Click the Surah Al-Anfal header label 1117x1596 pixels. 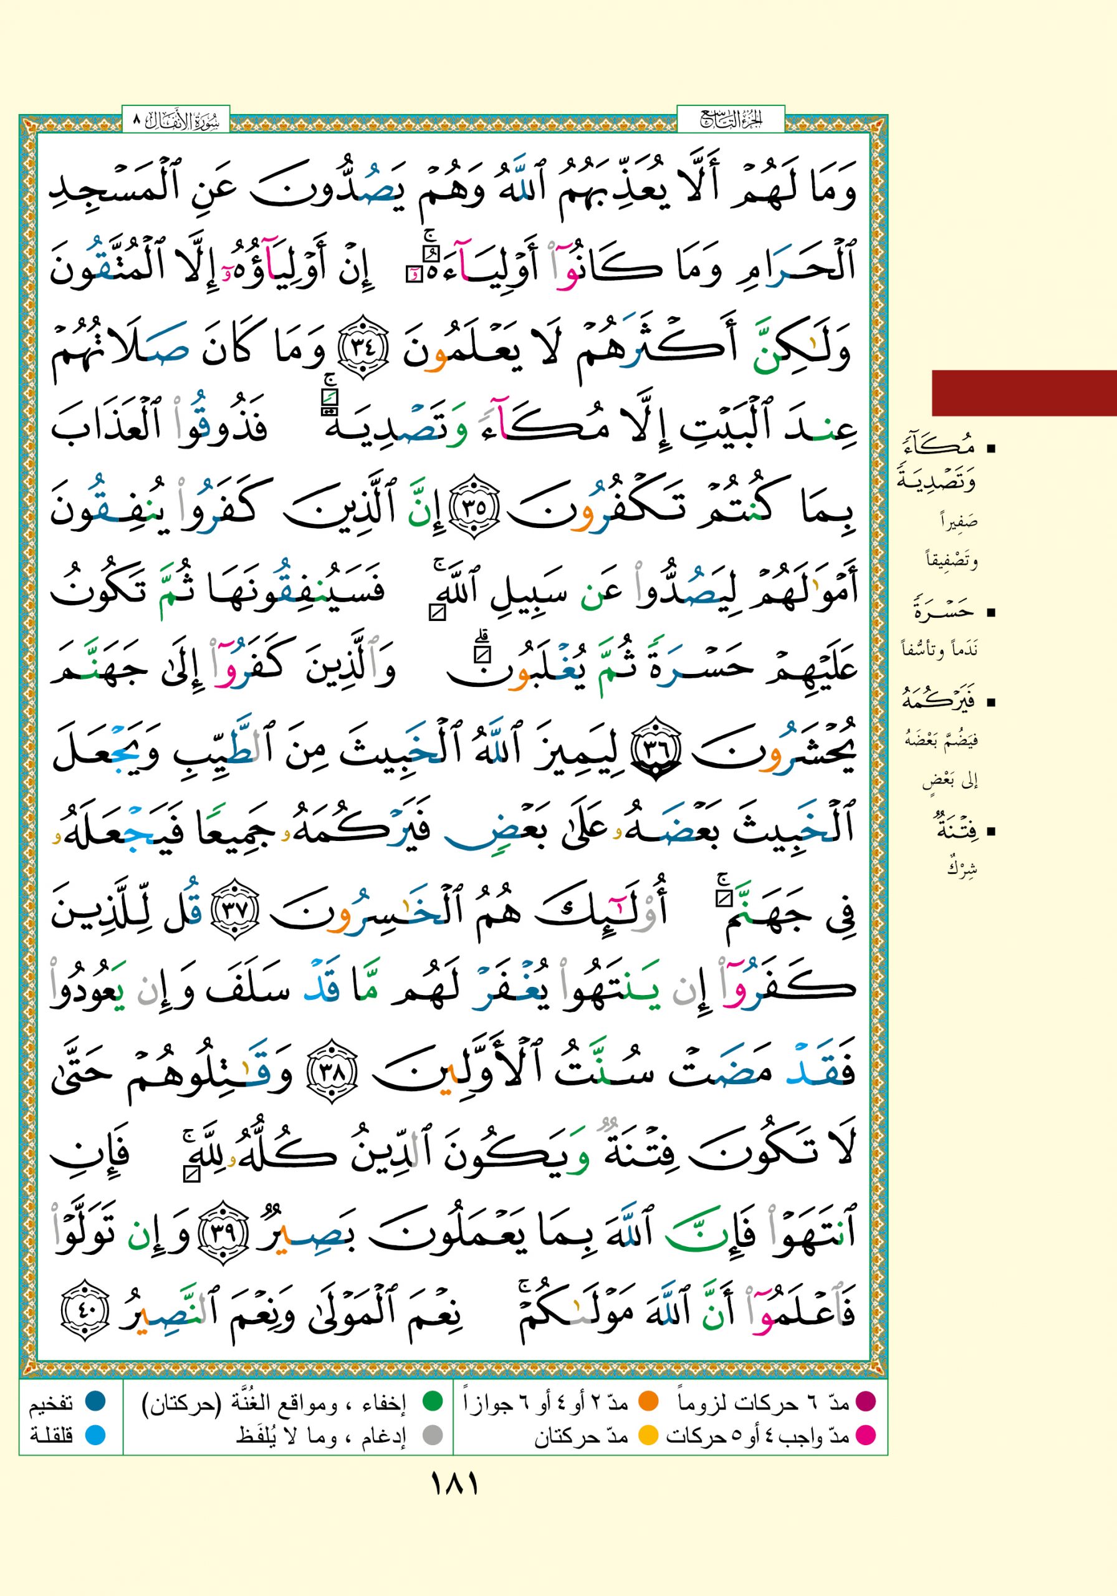pos(175,121)
